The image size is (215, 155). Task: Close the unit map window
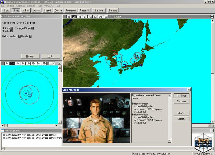59,63
